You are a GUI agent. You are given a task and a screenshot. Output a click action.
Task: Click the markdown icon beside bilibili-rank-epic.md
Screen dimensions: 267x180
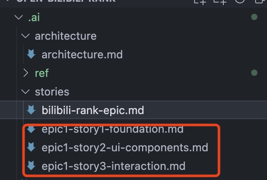(31, 110)
